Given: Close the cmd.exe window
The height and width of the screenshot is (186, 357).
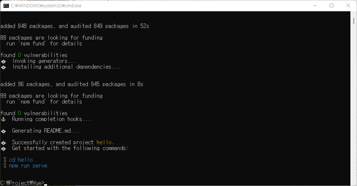Looking at the screenshot, I should tap(348, 5).
